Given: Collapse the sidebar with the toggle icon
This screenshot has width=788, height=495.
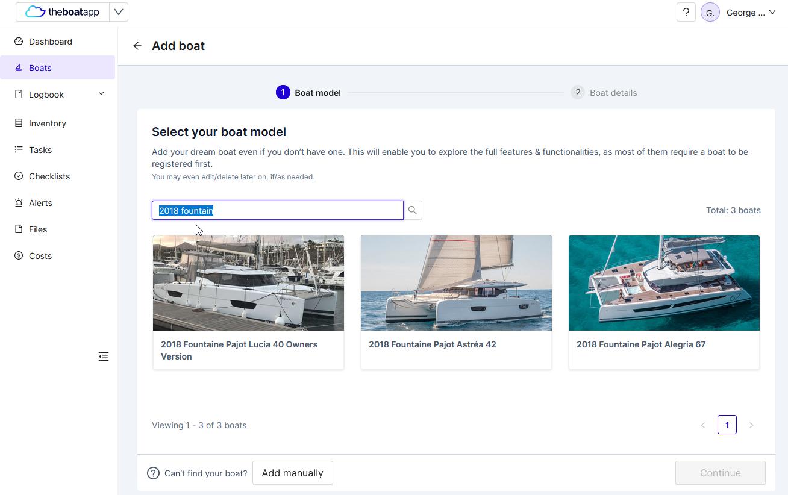Looking at the screenshot, I should (104, 356).
